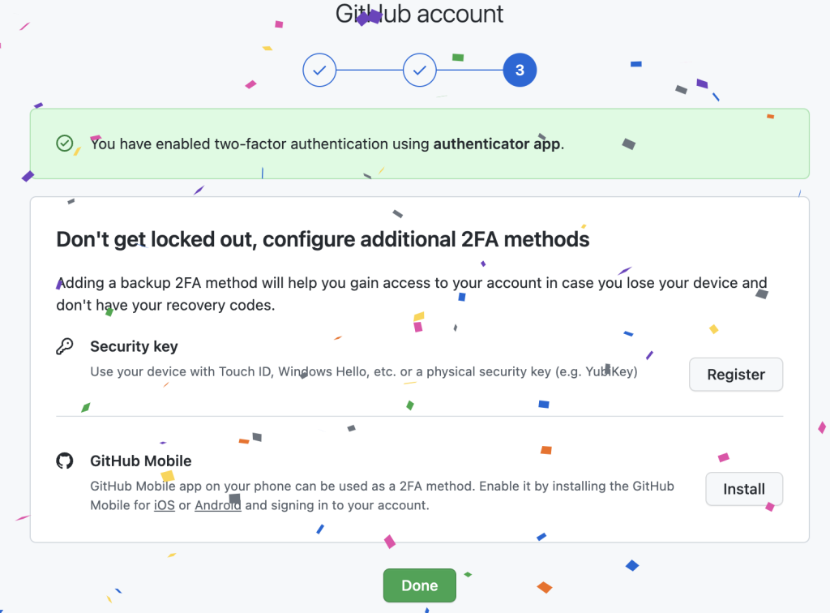Image resolution: width=830 pixels, height=613 pixels.
Task: Click the "Don't get locked out" heading
Action: pyautogui.click(x=323, y=239)
